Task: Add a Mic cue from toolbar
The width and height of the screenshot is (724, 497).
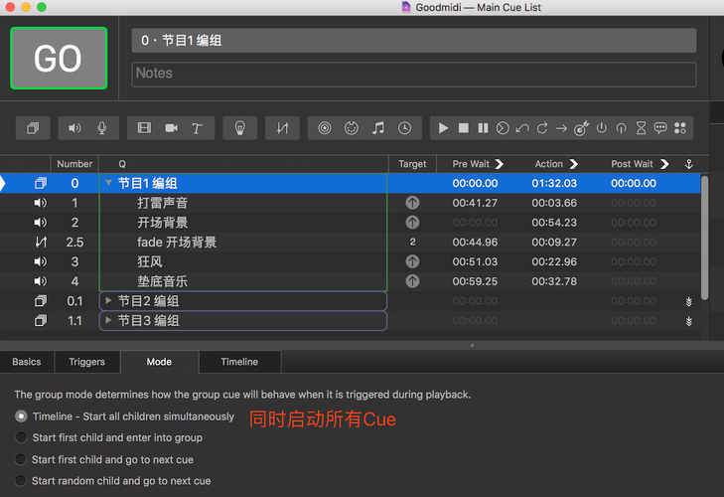Action: pyautogui.click(x=101, y=128)
